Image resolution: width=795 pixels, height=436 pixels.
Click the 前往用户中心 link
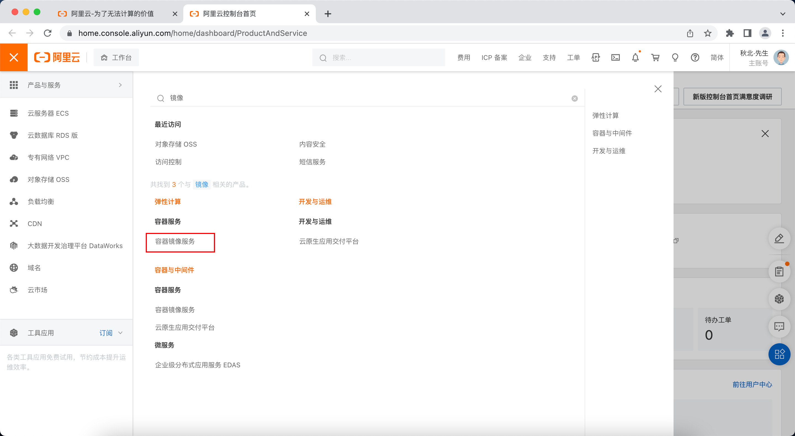point(752,384)
